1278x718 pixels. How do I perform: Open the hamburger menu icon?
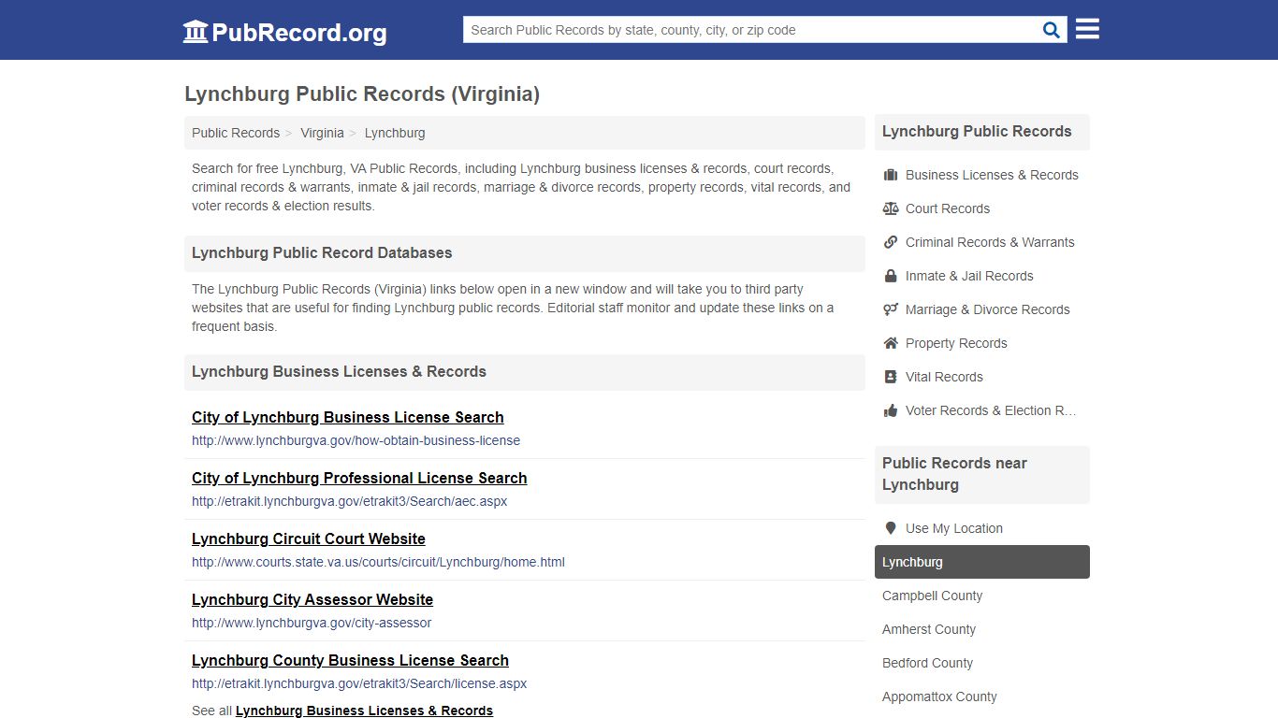(1087, 29)
